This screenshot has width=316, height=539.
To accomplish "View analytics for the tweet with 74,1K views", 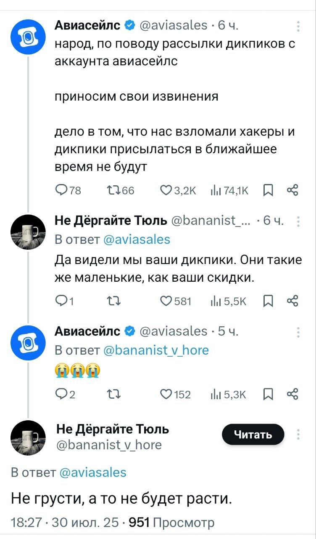I will 217,191.
